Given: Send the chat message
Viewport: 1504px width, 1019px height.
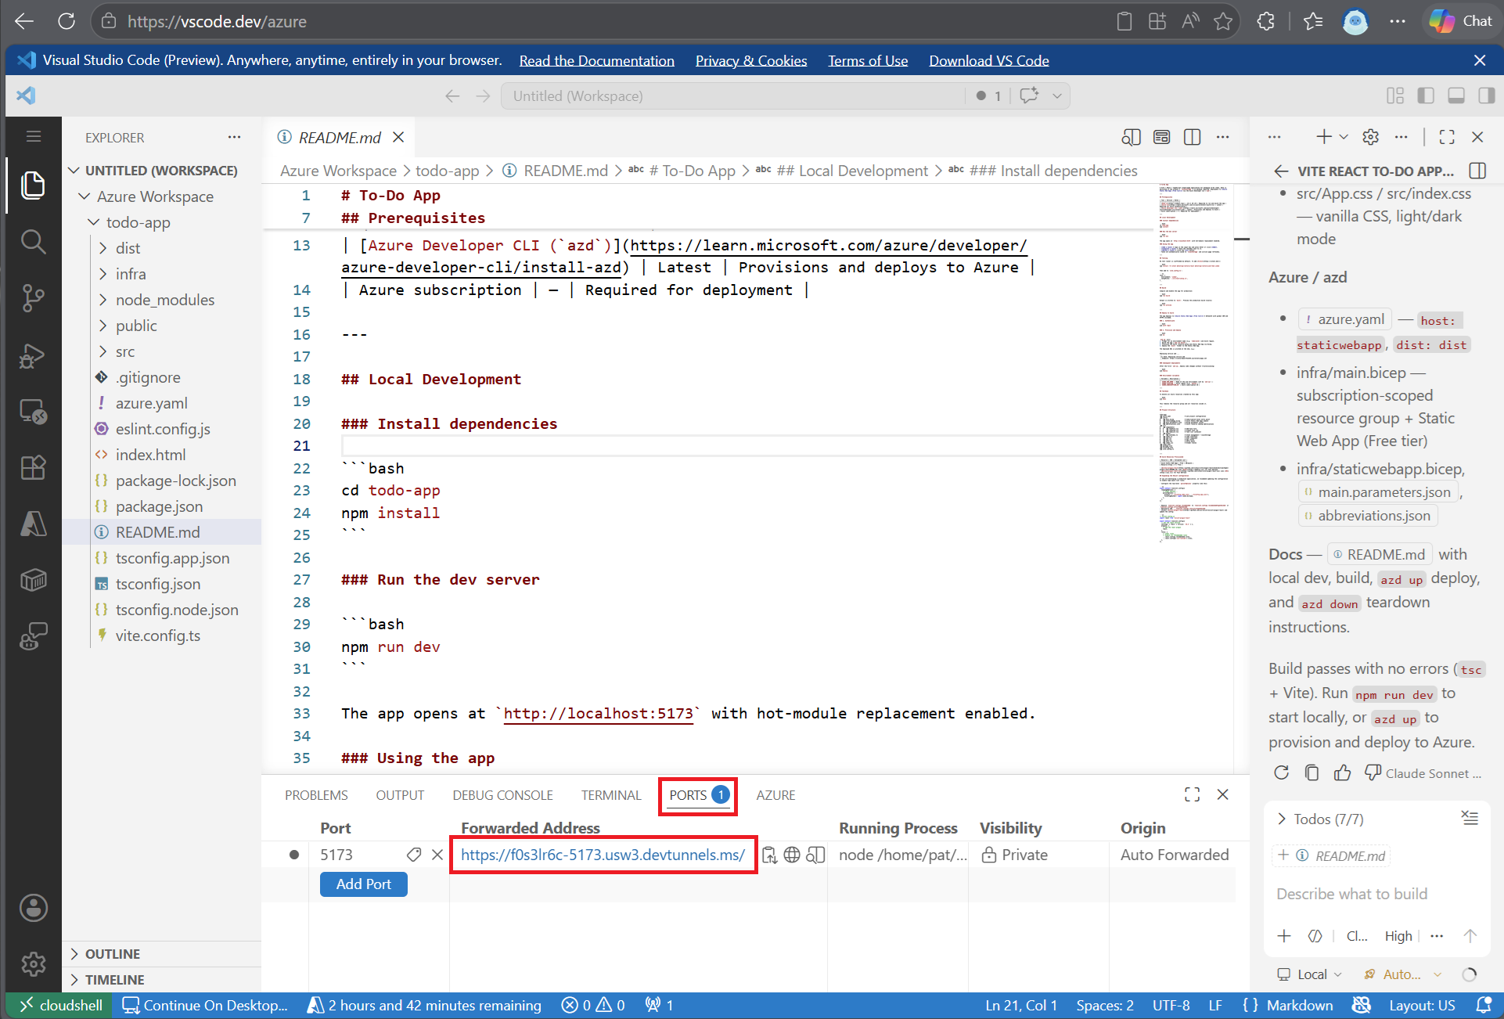Looking at the screenshot, I should [1470, 935].
